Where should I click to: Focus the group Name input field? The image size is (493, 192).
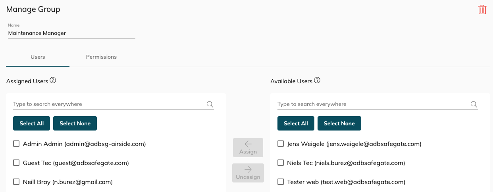[x=71, y=33]
